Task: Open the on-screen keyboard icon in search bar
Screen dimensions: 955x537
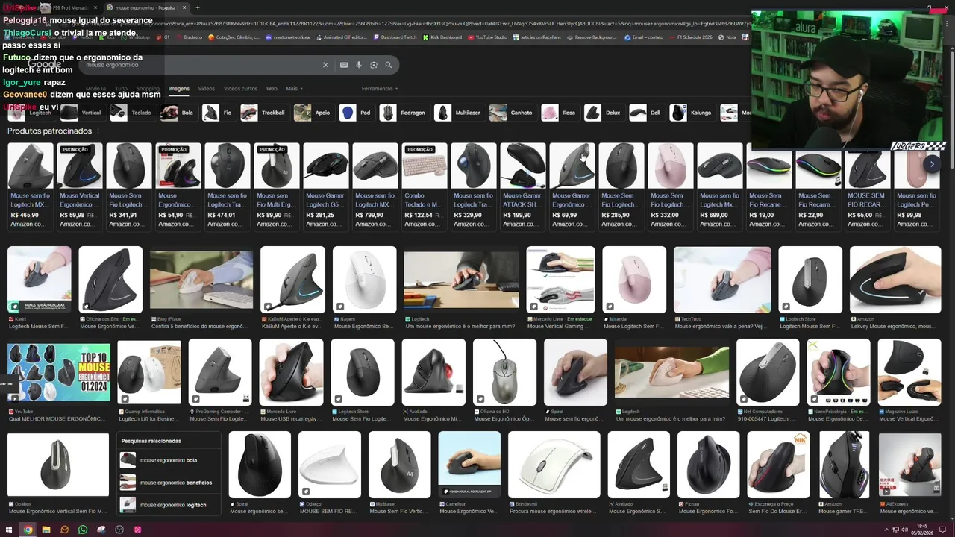Action: pos(344,65)
